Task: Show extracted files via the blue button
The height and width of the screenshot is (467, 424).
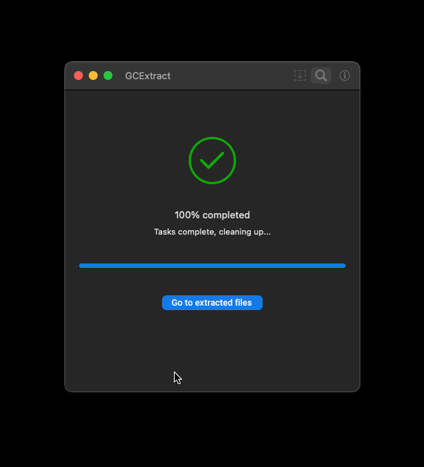Action: tap(212, 303)
